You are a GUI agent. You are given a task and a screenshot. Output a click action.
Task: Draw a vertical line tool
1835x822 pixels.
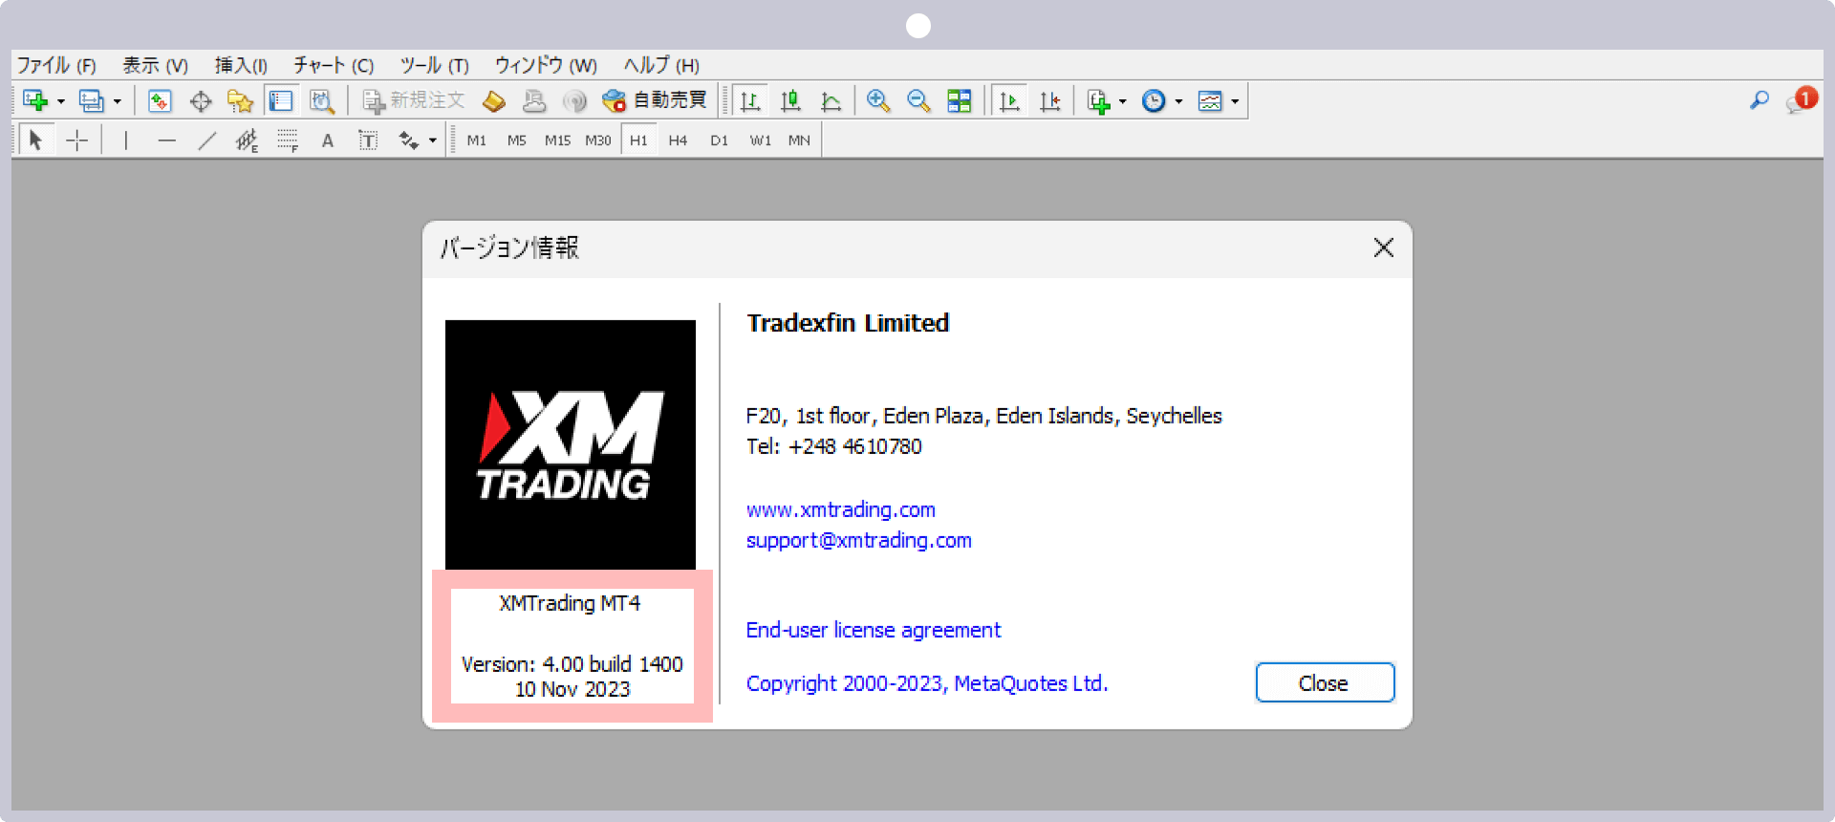125,141
